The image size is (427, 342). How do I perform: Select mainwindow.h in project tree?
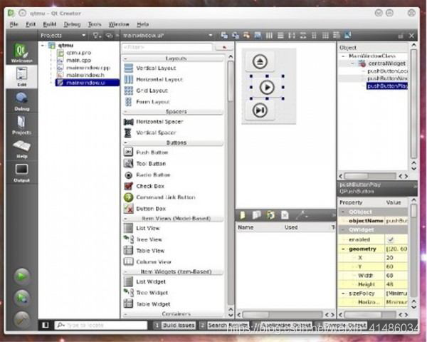tap(85, 75)
